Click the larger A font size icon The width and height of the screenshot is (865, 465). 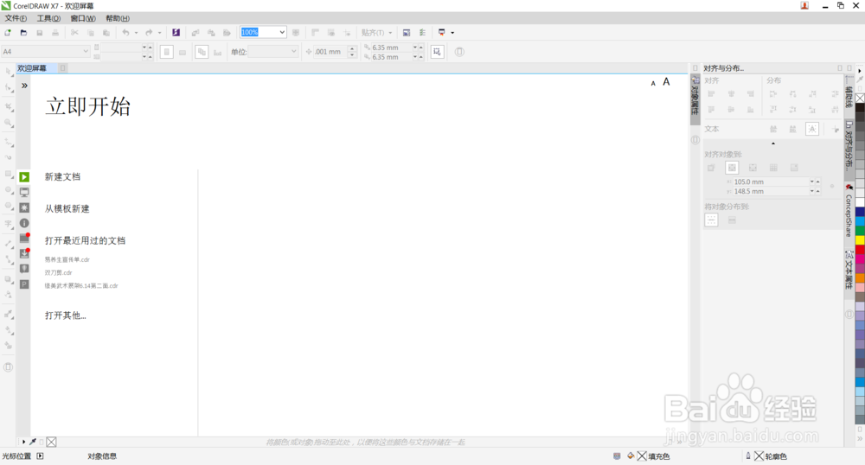666,82
